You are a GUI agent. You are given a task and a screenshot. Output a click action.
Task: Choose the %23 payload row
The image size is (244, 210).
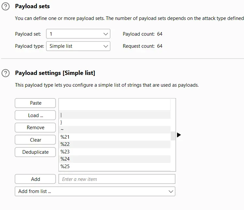click(114, 152)
